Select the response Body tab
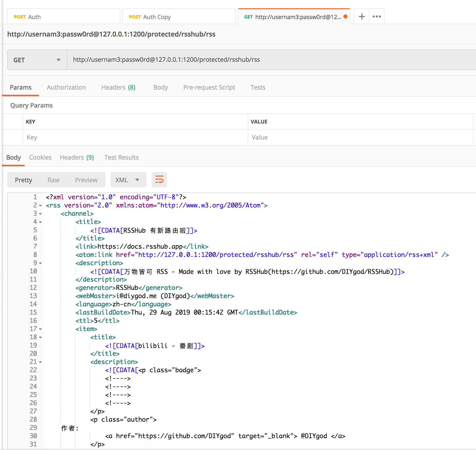The height and width of the screenshot is (450, 476). 14,158
